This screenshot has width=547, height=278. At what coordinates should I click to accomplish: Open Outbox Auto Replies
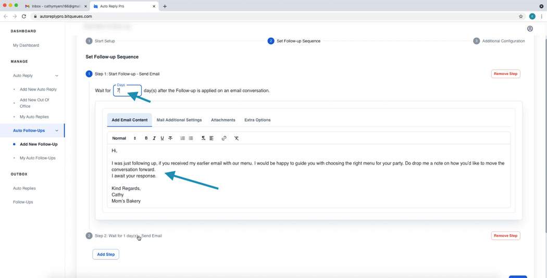point(24,188)
